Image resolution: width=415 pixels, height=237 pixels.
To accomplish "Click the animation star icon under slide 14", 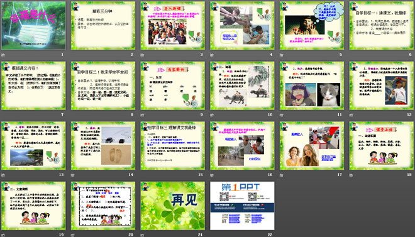I will pos(73,175).
